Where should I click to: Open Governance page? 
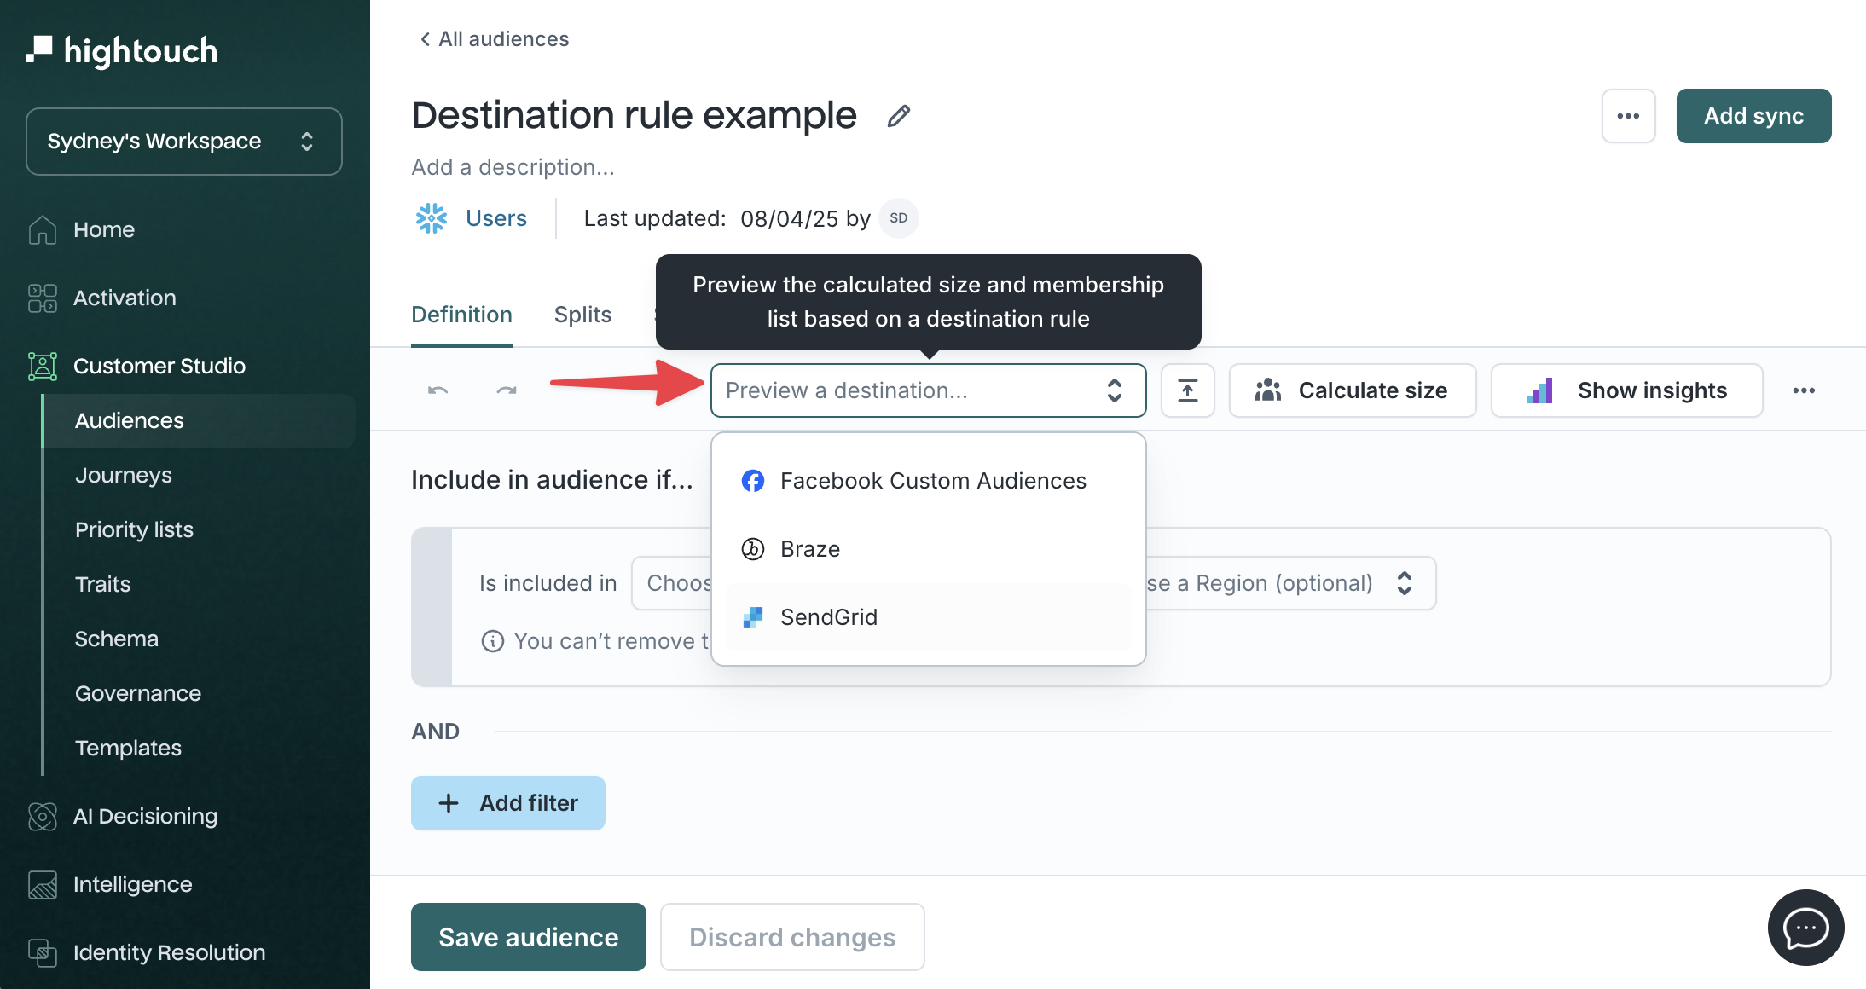pos(138,693)
